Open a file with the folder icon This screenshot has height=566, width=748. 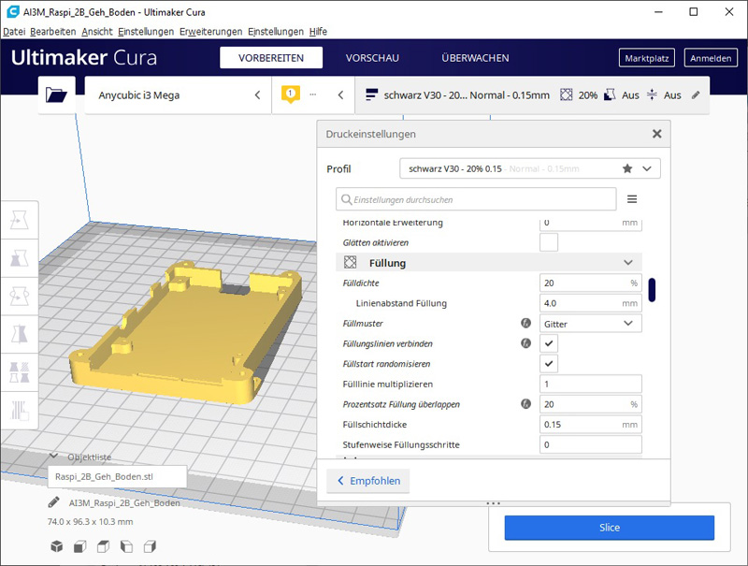coord(56,95)
